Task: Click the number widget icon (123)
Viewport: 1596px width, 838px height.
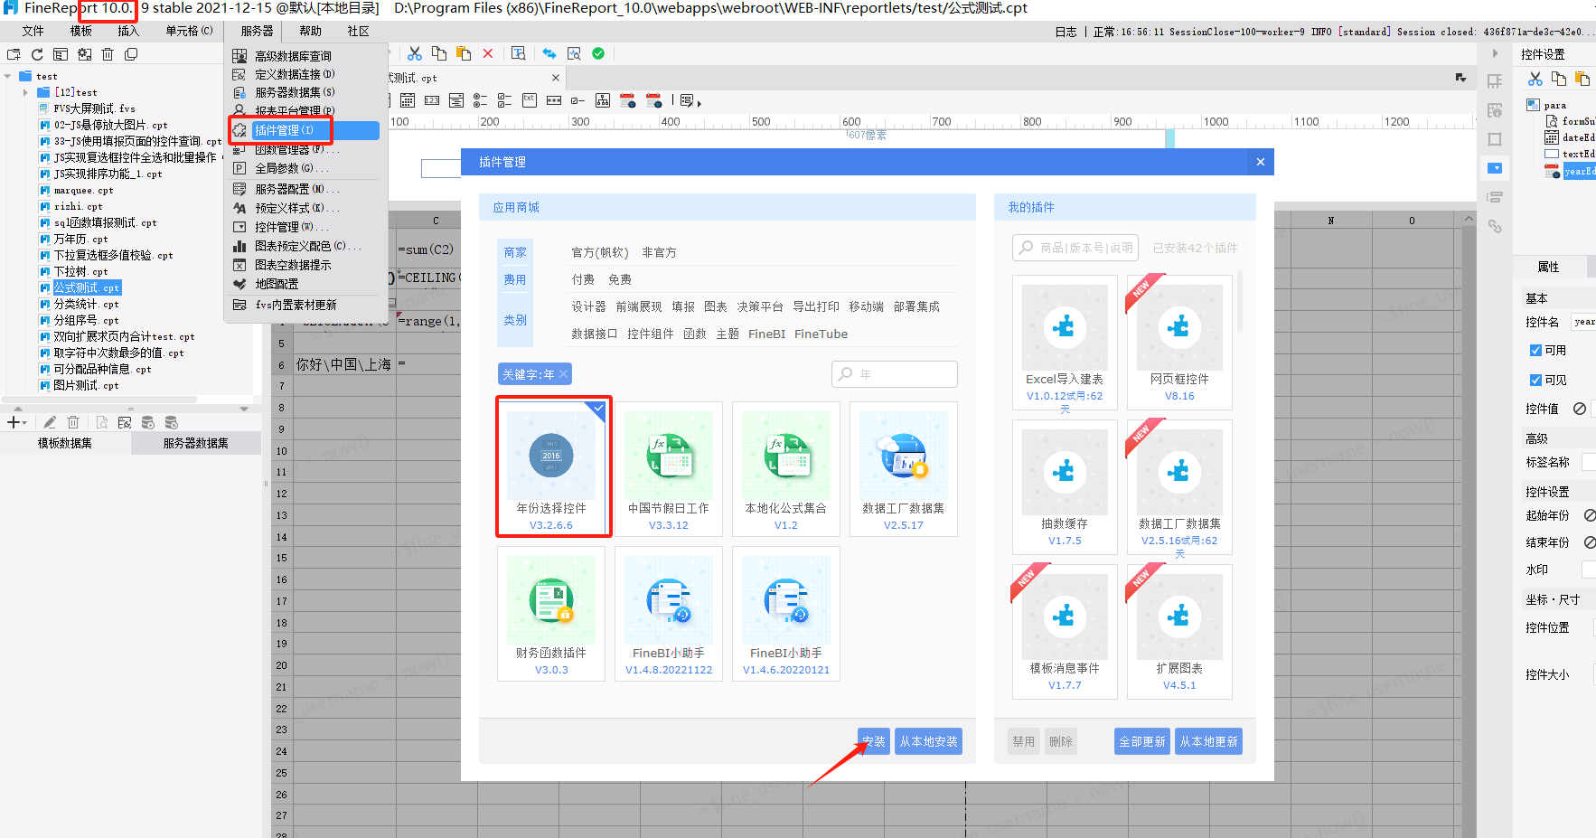Action: click(432, 100)
